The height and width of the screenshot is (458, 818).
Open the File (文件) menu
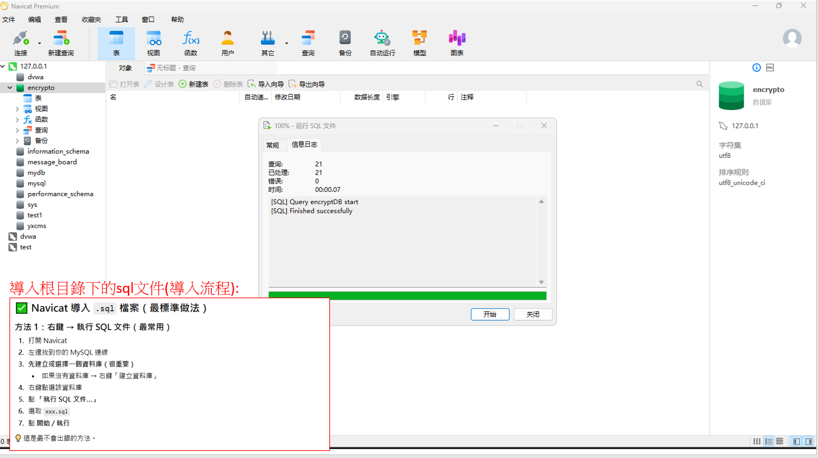(x=8, y=20)
